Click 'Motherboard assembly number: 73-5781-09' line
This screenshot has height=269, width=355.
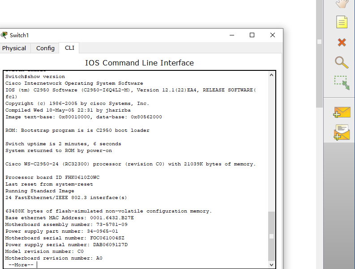[x=66, y=224]
